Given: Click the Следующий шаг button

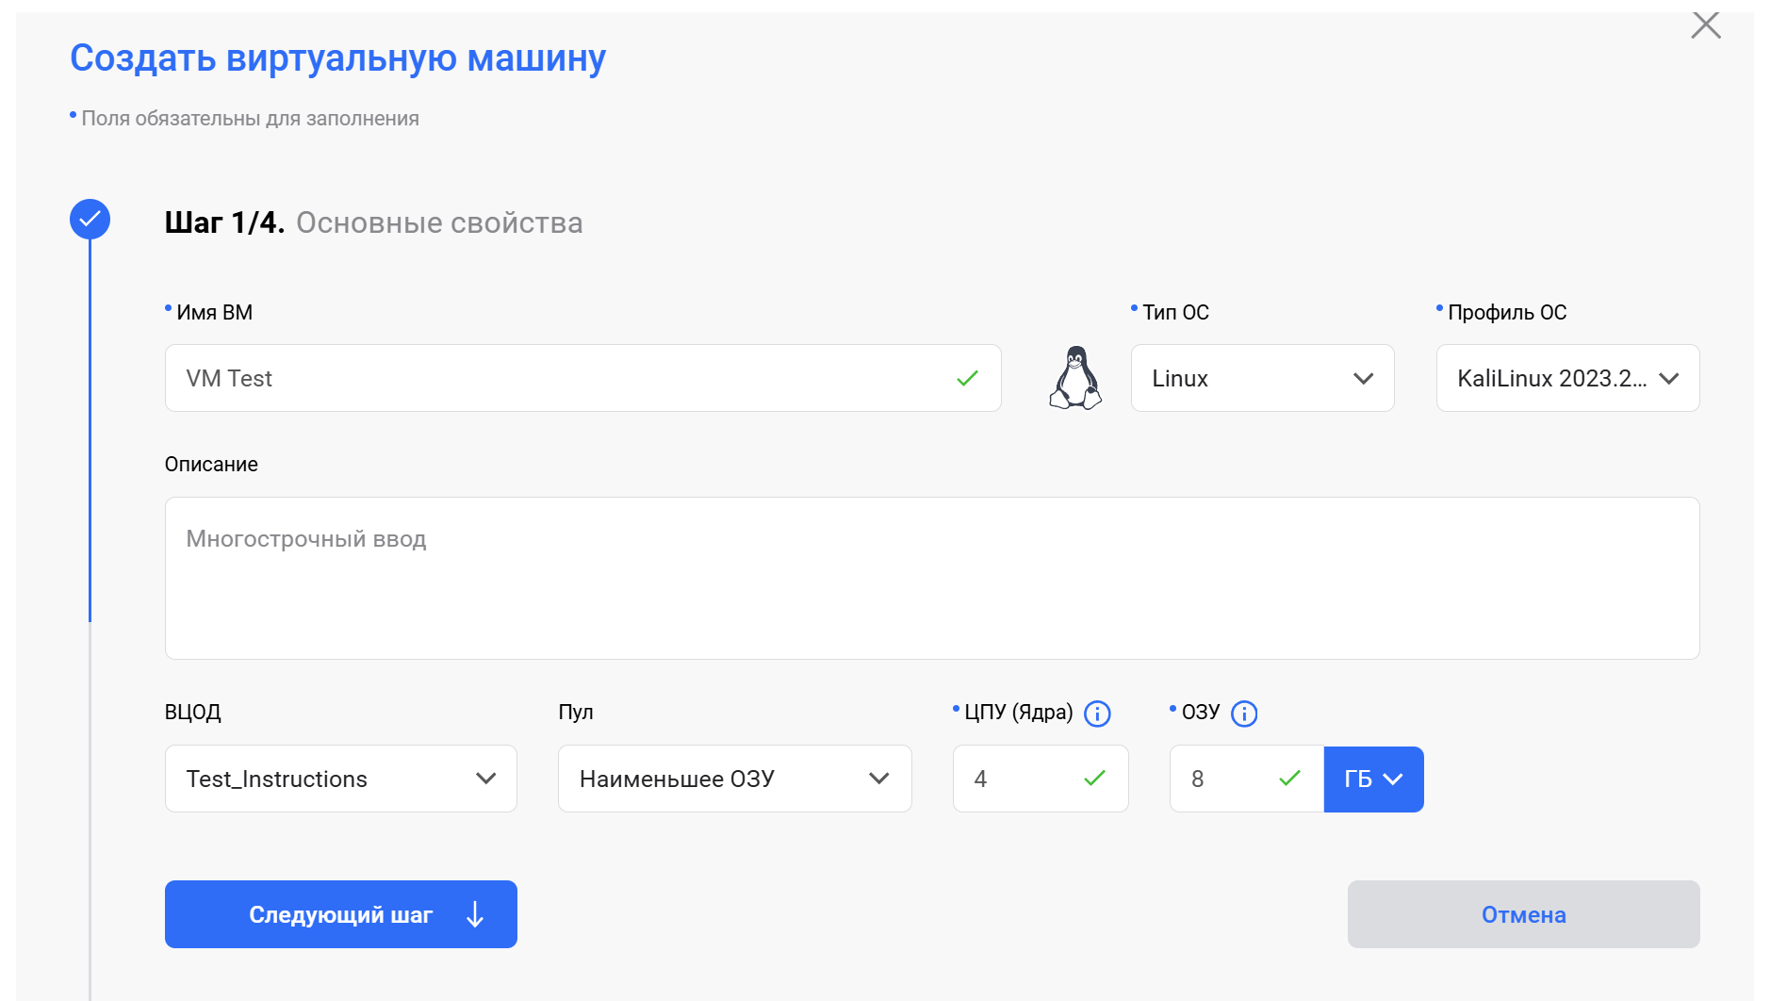Looking at the screenshot, I should [x=340, y=914].
